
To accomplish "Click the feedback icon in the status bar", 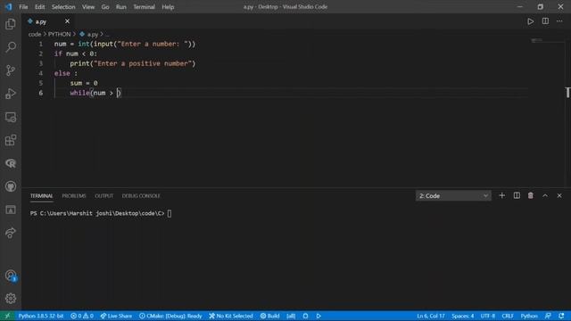I will coord(548,316).
